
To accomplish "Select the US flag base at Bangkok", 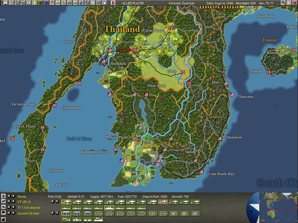I will click(104, 61).
